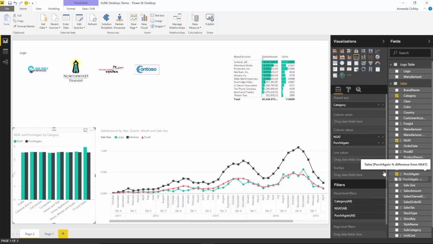
Task: Open the Format paint roller pane
Action: [x=348, y=89]
